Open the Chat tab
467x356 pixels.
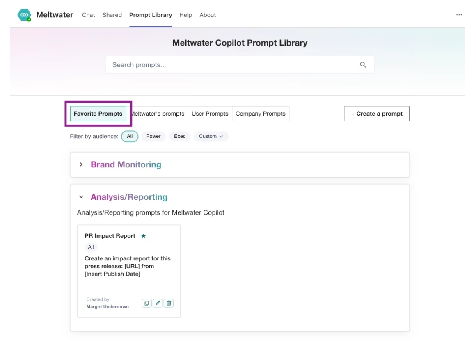[x=89, y=15]
